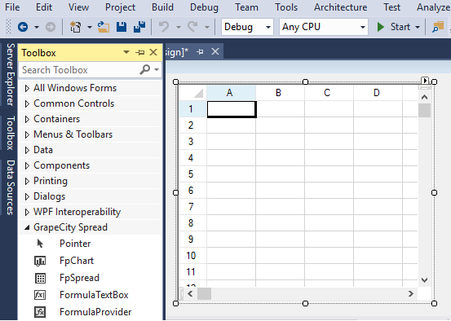This screenshot has width=451, height=321.
Task: Open the File menu
Action: [x=12, y=7]
